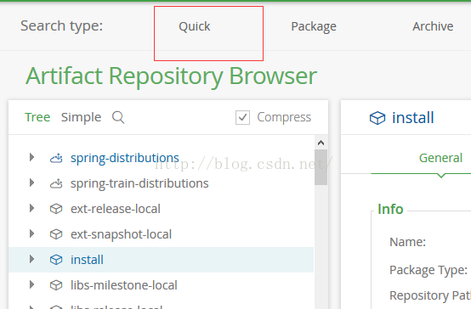The width and height of the screenshot is (471, 309).
Task: Select the install repository row
Action: point(161,260)
